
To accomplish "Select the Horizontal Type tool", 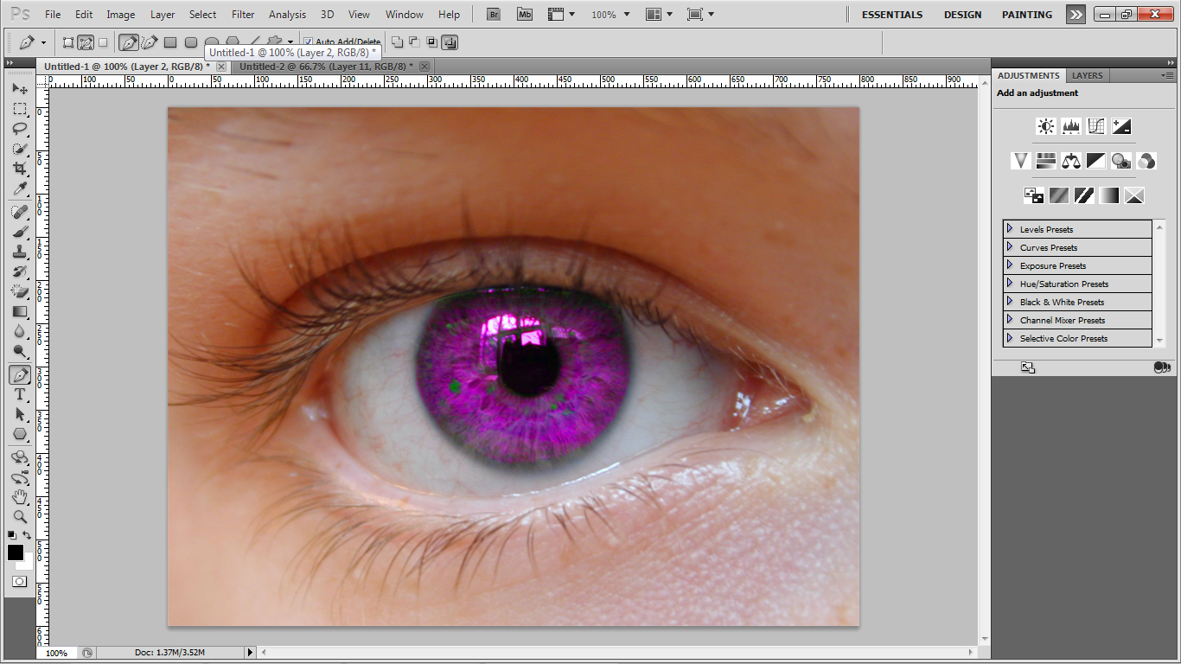I will pos(19,394).
